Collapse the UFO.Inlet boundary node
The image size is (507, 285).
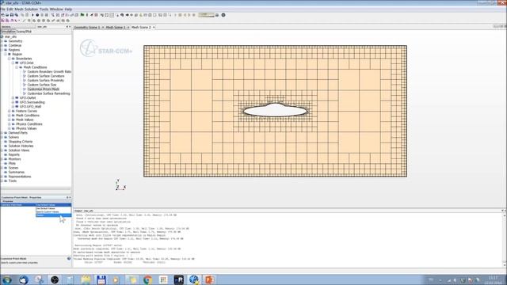click(x=13, y=63)
